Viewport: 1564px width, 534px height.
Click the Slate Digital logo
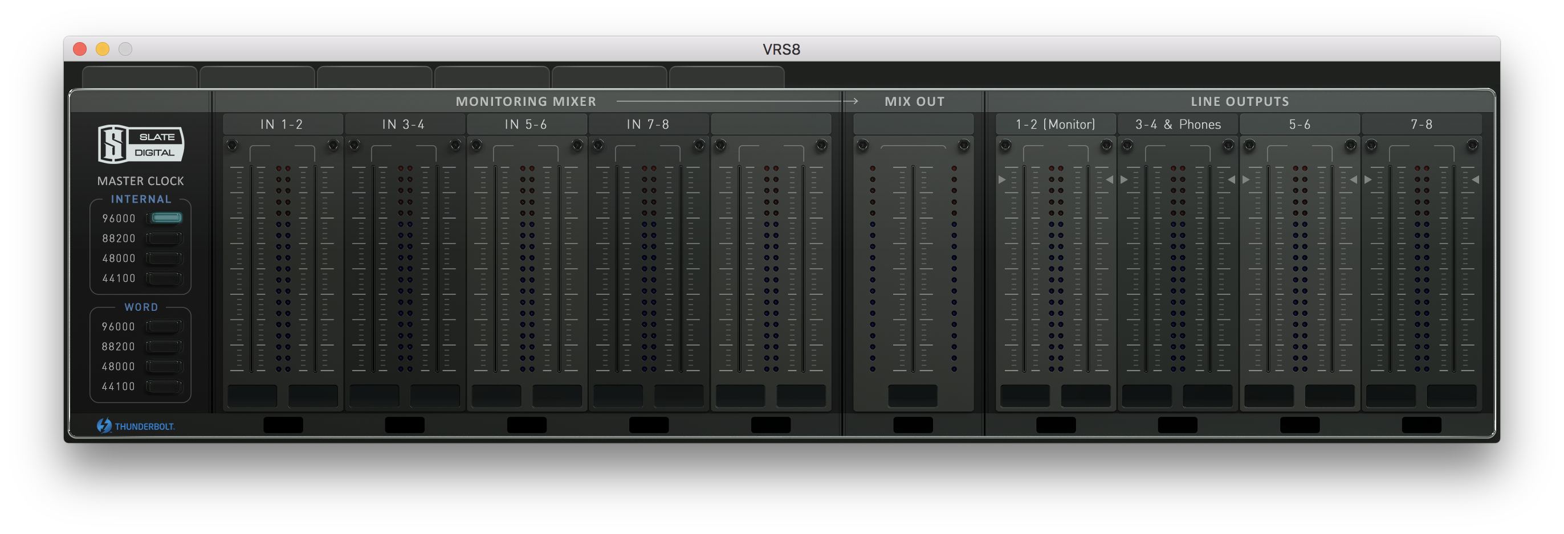coord(141,144)
